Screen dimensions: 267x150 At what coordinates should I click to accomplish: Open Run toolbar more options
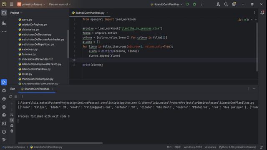click(22, 97)
